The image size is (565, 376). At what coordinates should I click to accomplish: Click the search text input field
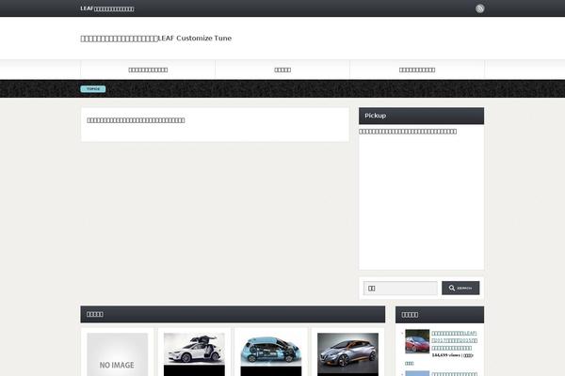pyautogui.click(x=400, y=289)
